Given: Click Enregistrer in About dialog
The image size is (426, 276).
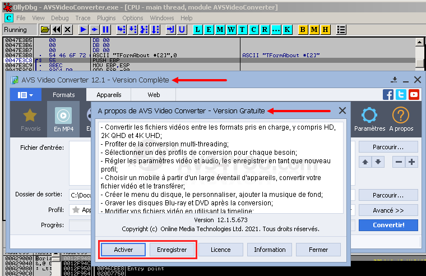Looking at the screenshot, I should pos(172,250).
